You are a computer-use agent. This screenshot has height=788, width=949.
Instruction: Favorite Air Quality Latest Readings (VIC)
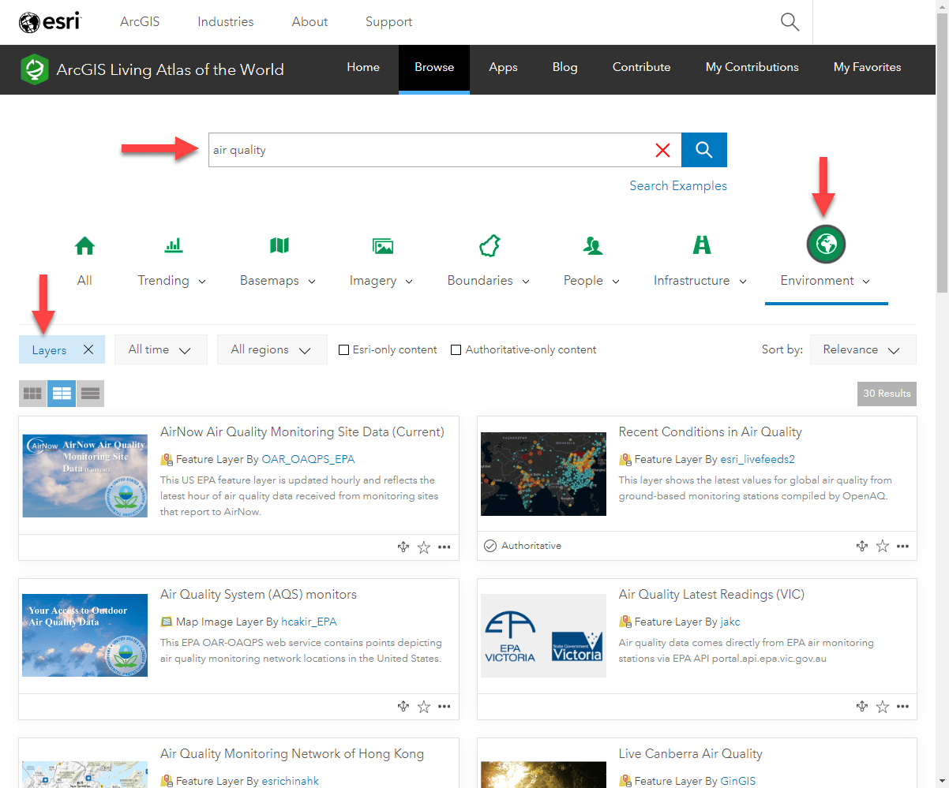[x=883, y=707]
